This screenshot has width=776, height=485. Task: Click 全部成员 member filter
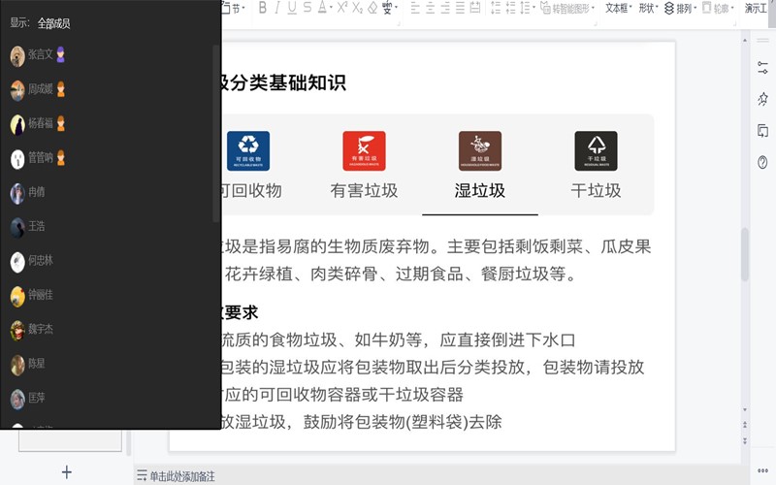pos(54,23)
